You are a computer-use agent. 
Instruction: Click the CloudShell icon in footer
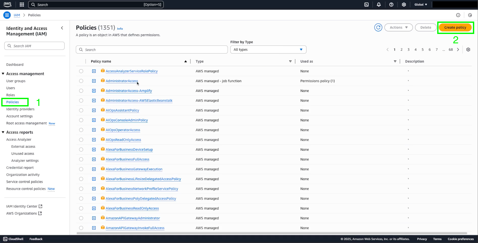pyautogui.click(x=5, y=239)
